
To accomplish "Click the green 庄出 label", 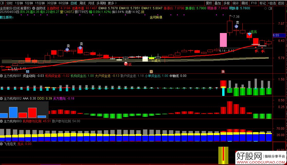I will pyautogui.click(x=254, y=32).
